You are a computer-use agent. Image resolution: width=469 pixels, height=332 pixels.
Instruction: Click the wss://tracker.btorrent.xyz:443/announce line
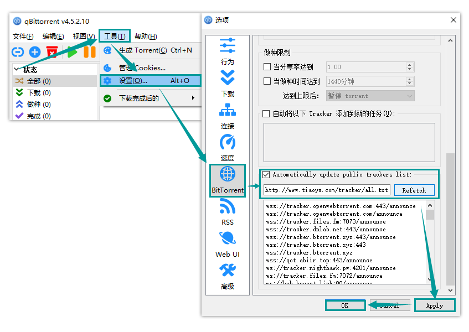pos(331,237)
